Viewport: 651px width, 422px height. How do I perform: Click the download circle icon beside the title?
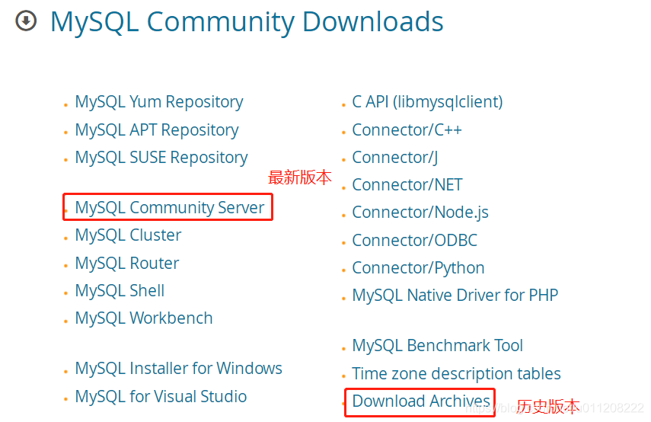26,21
